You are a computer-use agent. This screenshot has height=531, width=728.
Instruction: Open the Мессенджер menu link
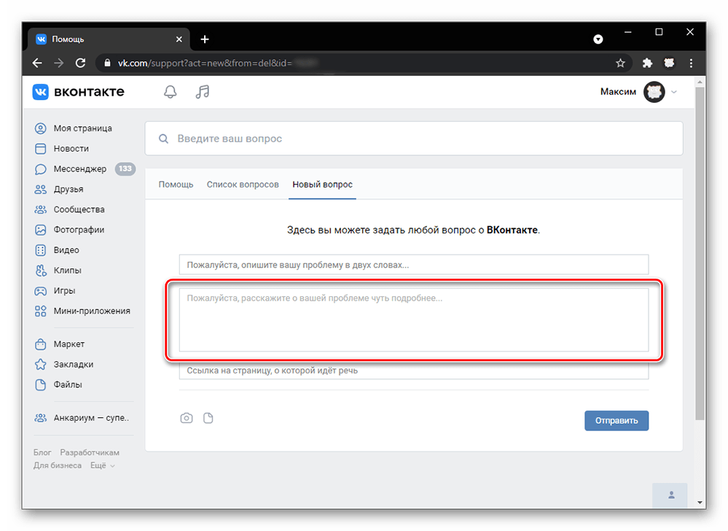click(80, 169)
